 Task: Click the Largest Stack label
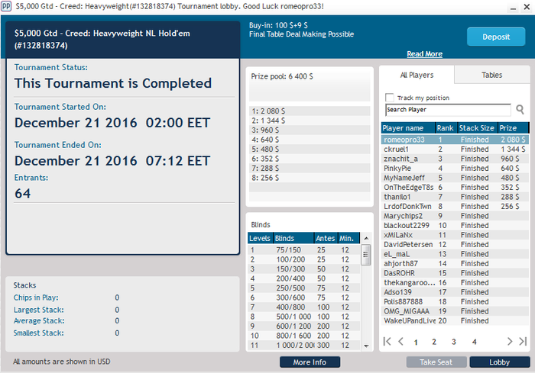point(38,310)
